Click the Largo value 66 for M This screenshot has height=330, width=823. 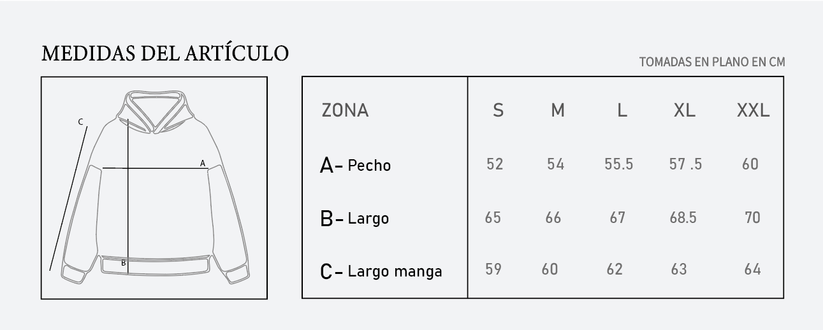point(553,218)
